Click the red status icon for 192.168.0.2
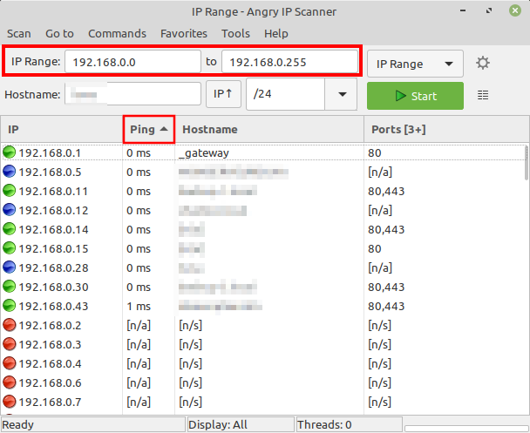Screen dimensions: 530x433 (10, 325)
